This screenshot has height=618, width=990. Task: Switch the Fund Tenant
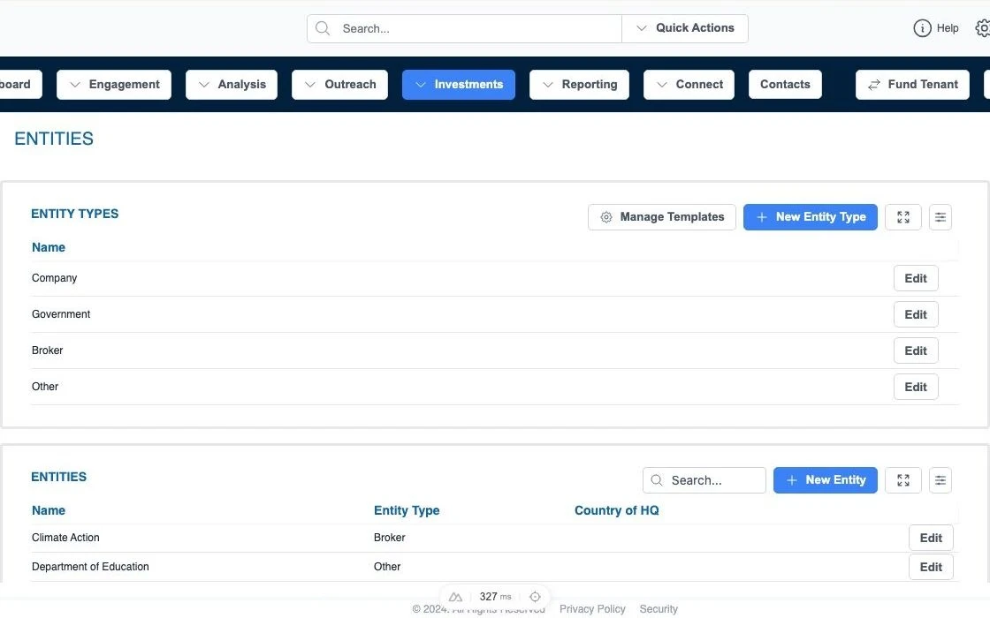912,85
